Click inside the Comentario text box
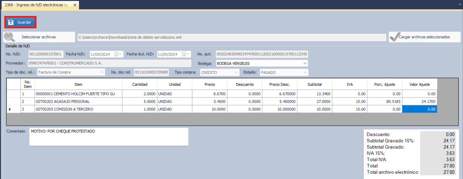The height and width of the screenshot is (179, 463). coord(109,136)
